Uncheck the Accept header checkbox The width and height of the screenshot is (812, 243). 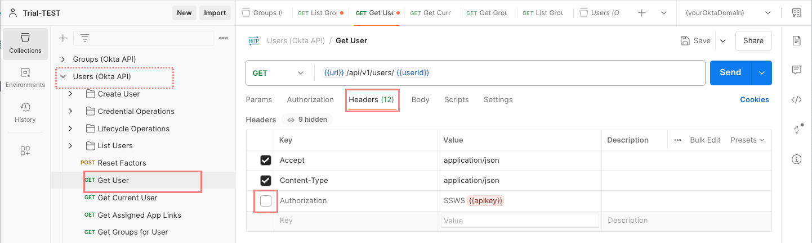[266, 161]
